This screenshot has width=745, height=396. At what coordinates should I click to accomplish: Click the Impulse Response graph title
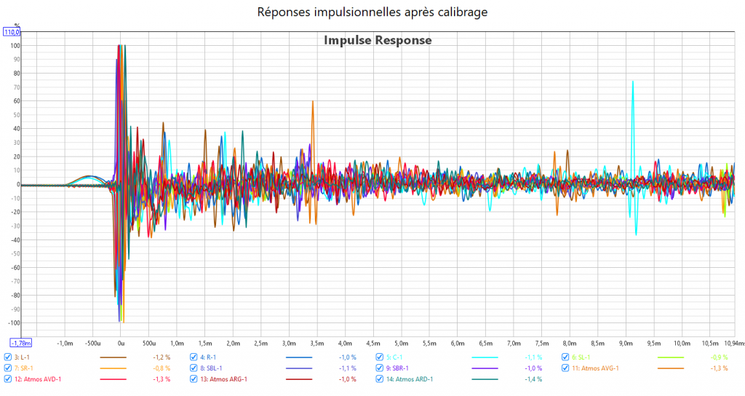pyautogui.click(x=378, y=41)
